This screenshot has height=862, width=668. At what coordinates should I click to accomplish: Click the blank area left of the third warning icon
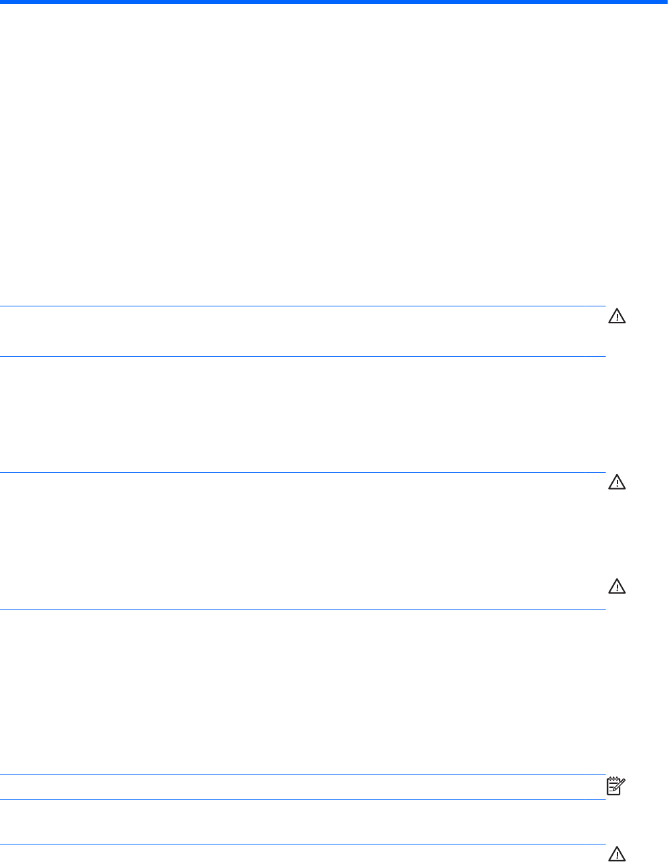click(x=303, y=579)
